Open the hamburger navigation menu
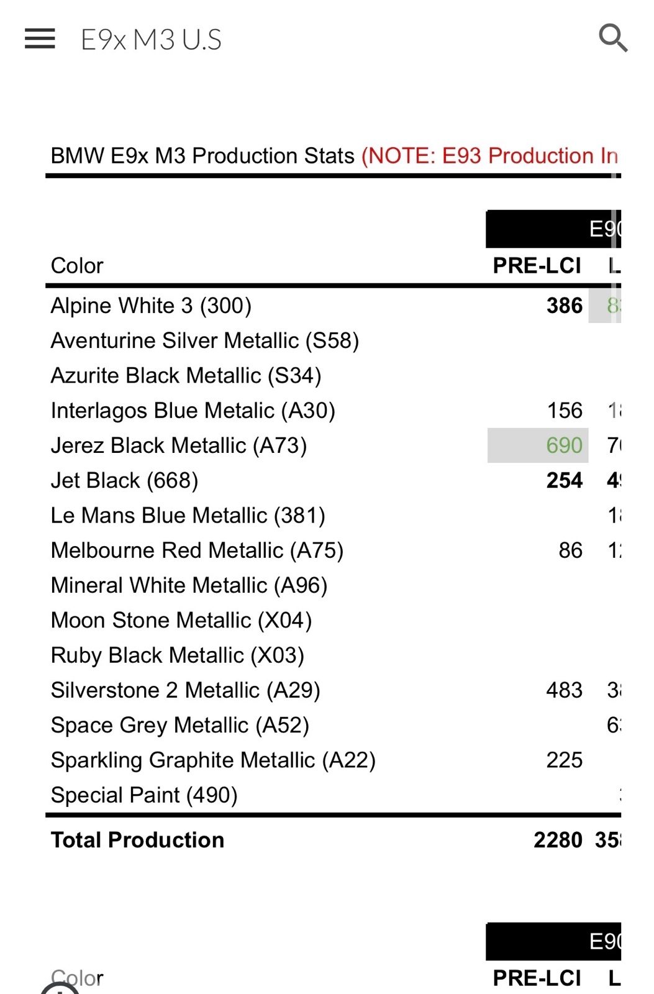This screenshot has width=654, height=994. (x=40, y=39)
